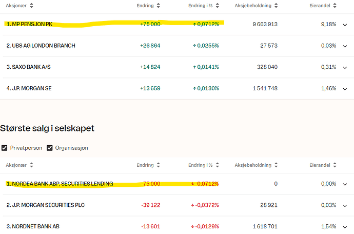The width and height of the screenshot is (354, 234).
Task: Sort top table by Endring i % column
Action: coord(204,6)
